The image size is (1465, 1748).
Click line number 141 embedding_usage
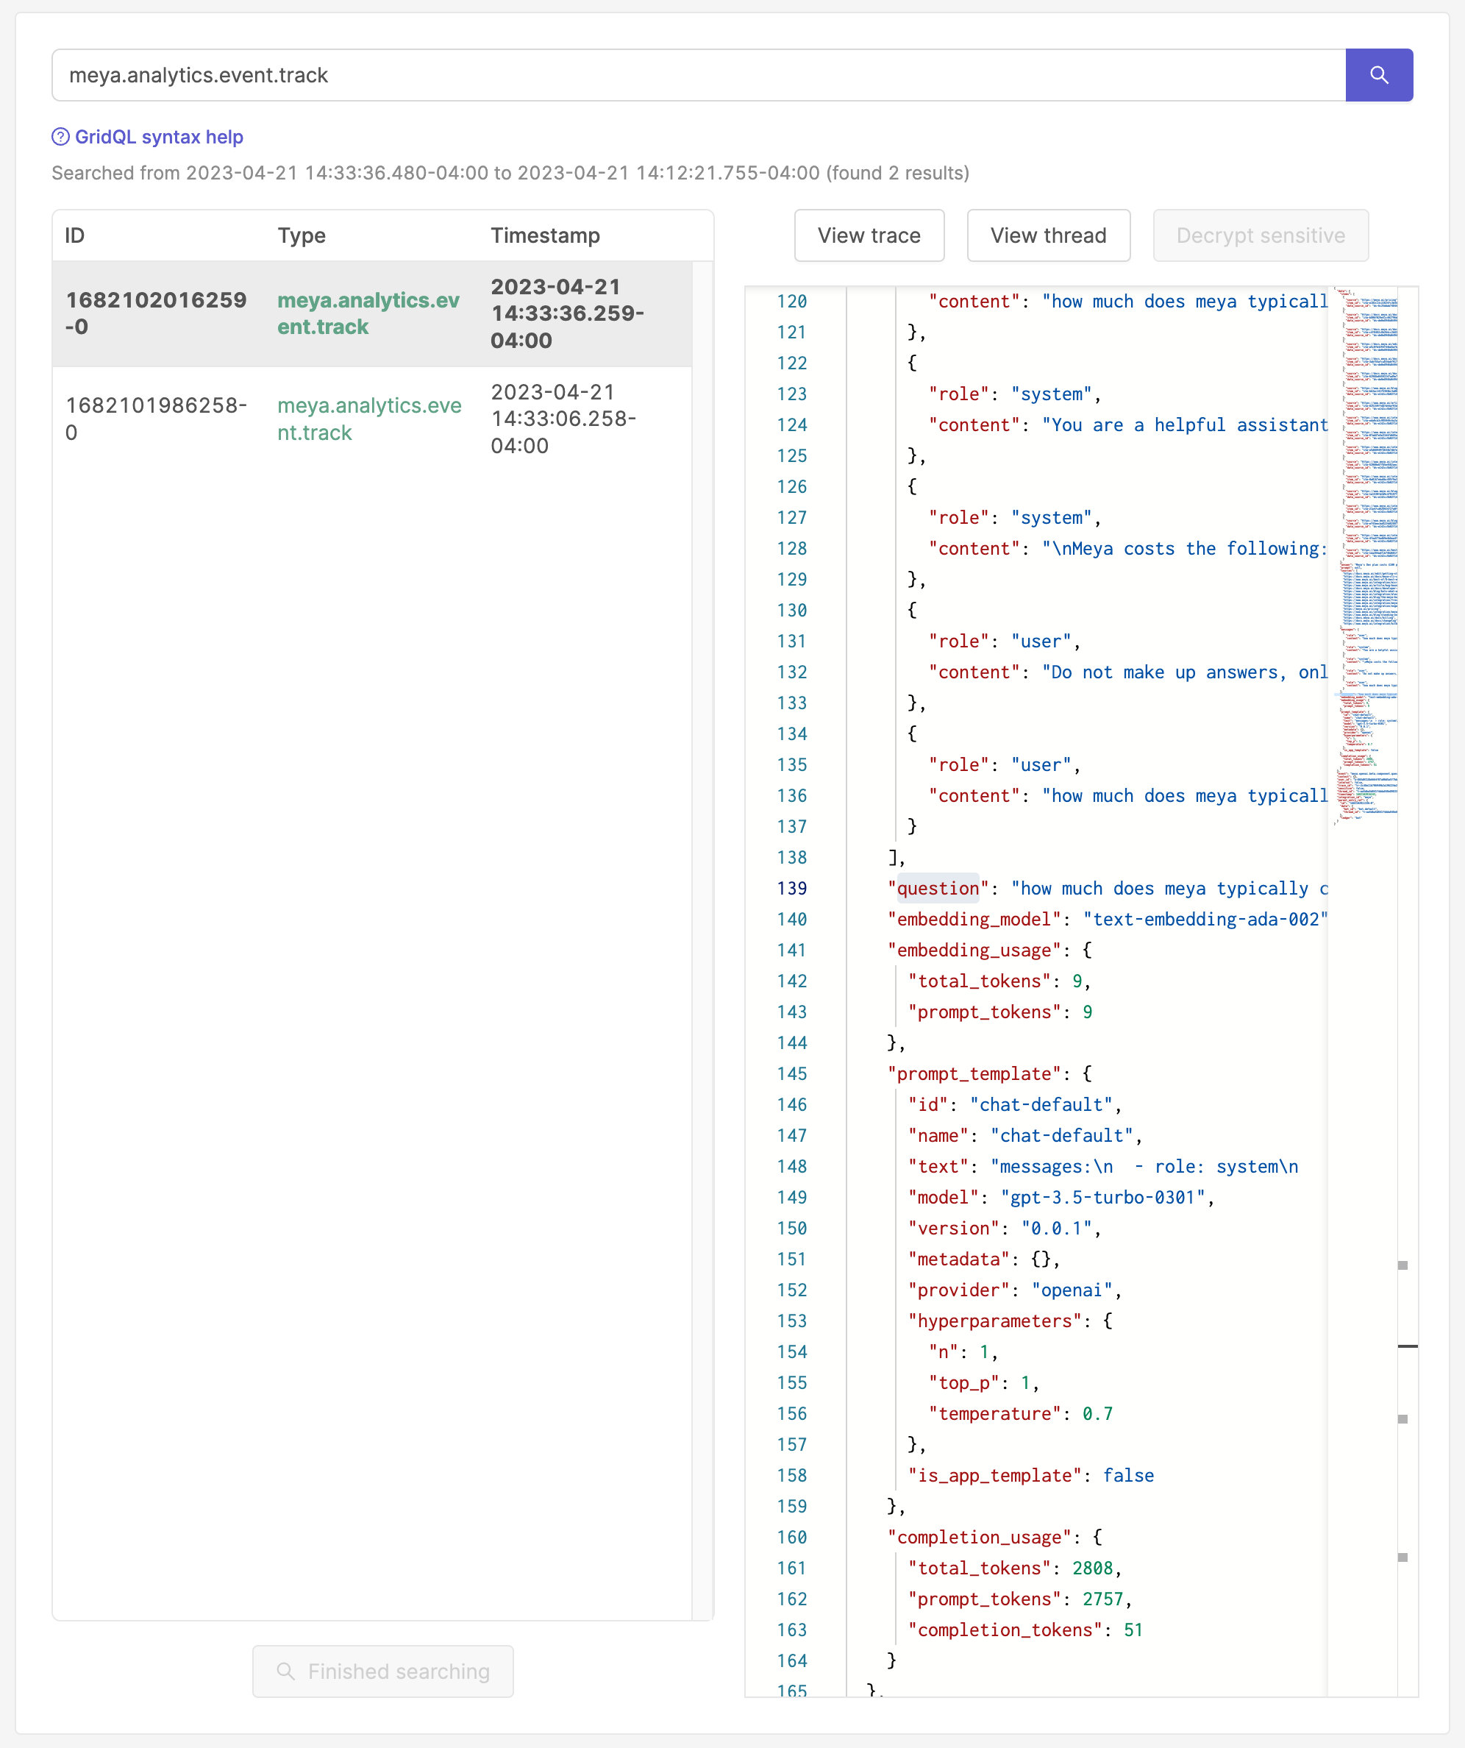(x=791, y=950)
